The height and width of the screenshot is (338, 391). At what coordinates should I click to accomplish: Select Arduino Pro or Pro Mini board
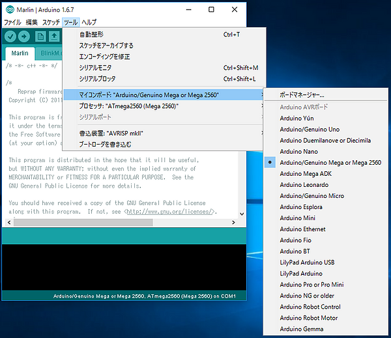click(326, 285)
